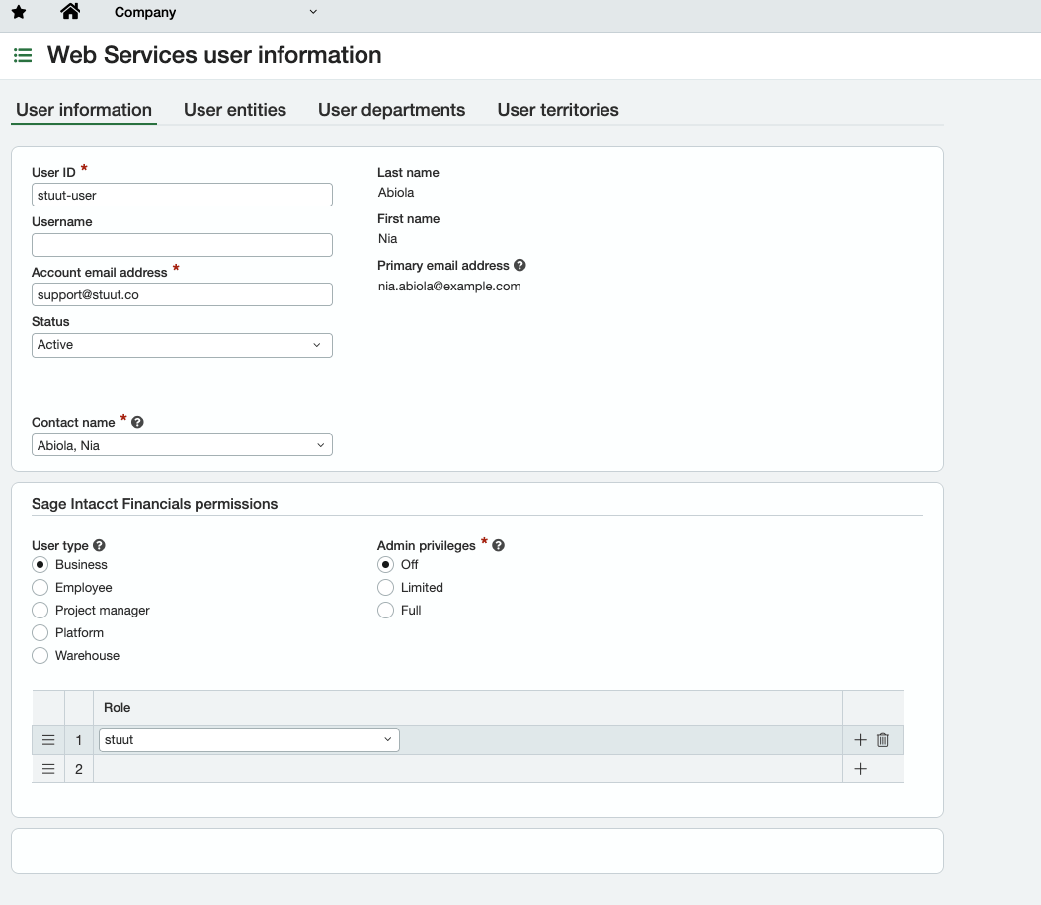Click the Last name value Abiola
This screenshot has width=1041, height=905.
[396, 193]
